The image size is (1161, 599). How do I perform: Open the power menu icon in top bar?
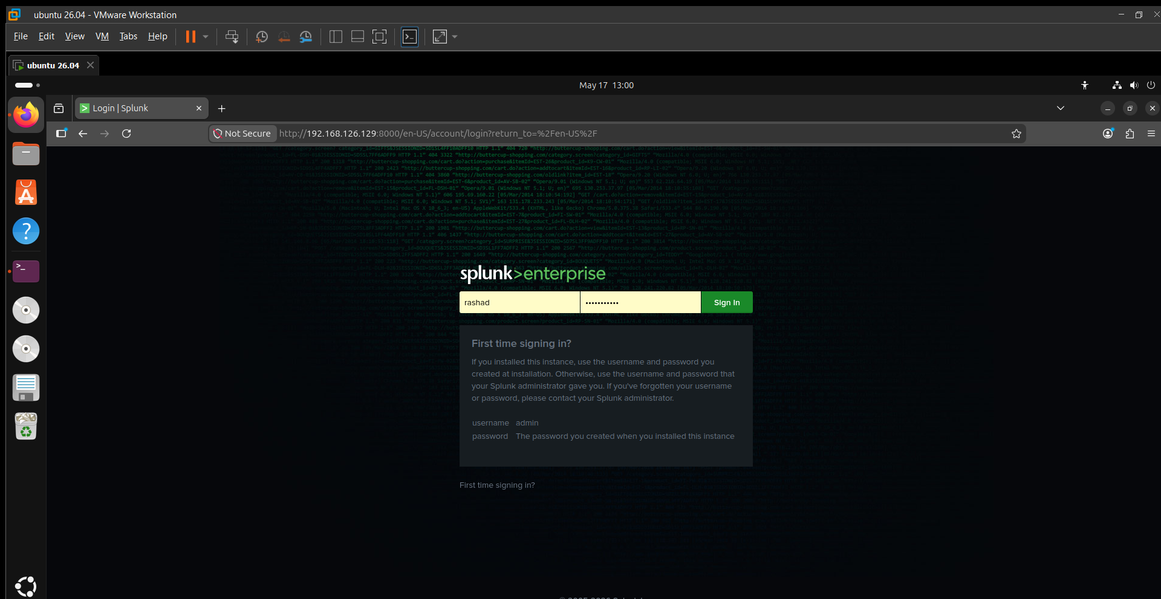[x=1151, y=85]
